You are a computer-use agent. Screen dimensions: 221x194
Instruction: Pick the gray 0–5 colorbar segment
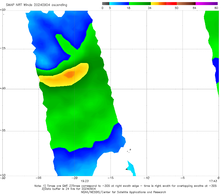[106, 4]
